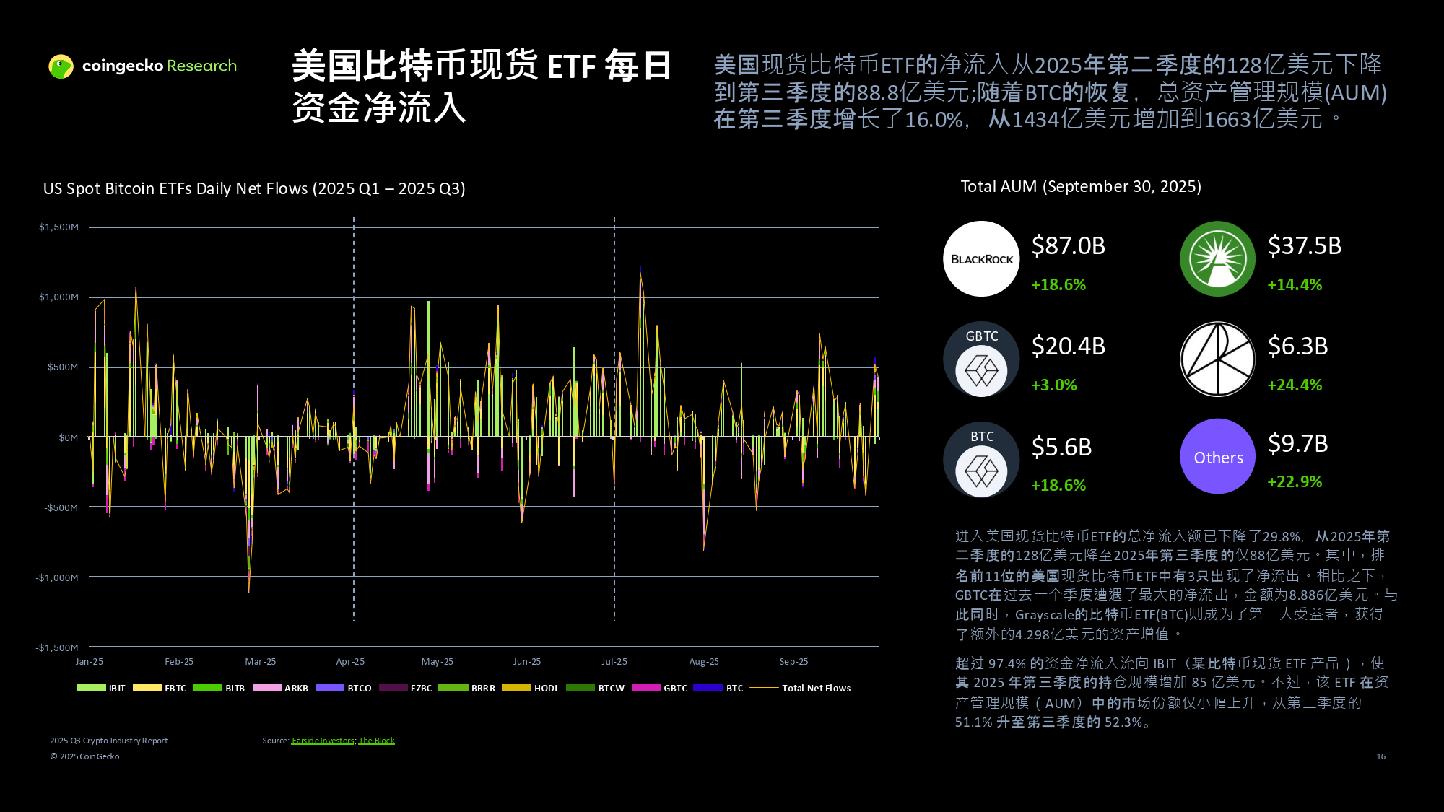Open the Farside Investors source link
This screenshot has width=1444, height=812.
click(x=323, y=741)
